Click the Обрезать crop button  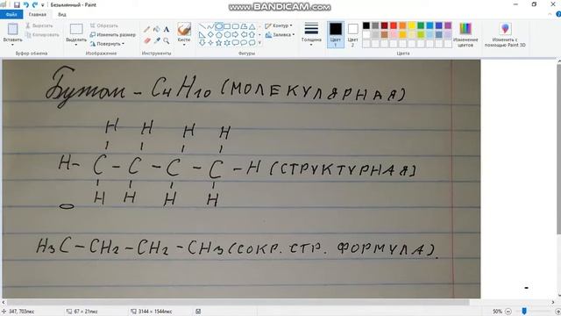[103, 25]
